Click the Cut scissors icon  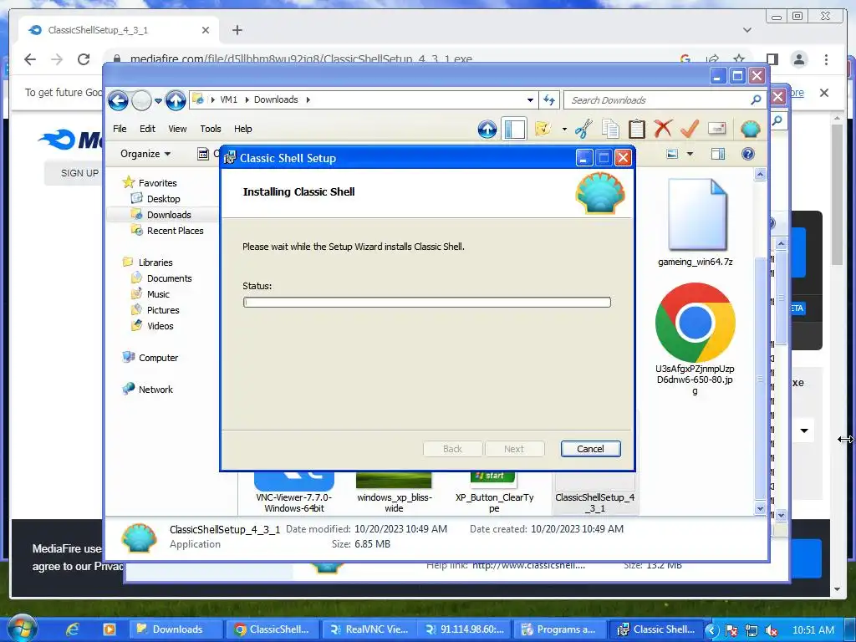tap(583, 129)
